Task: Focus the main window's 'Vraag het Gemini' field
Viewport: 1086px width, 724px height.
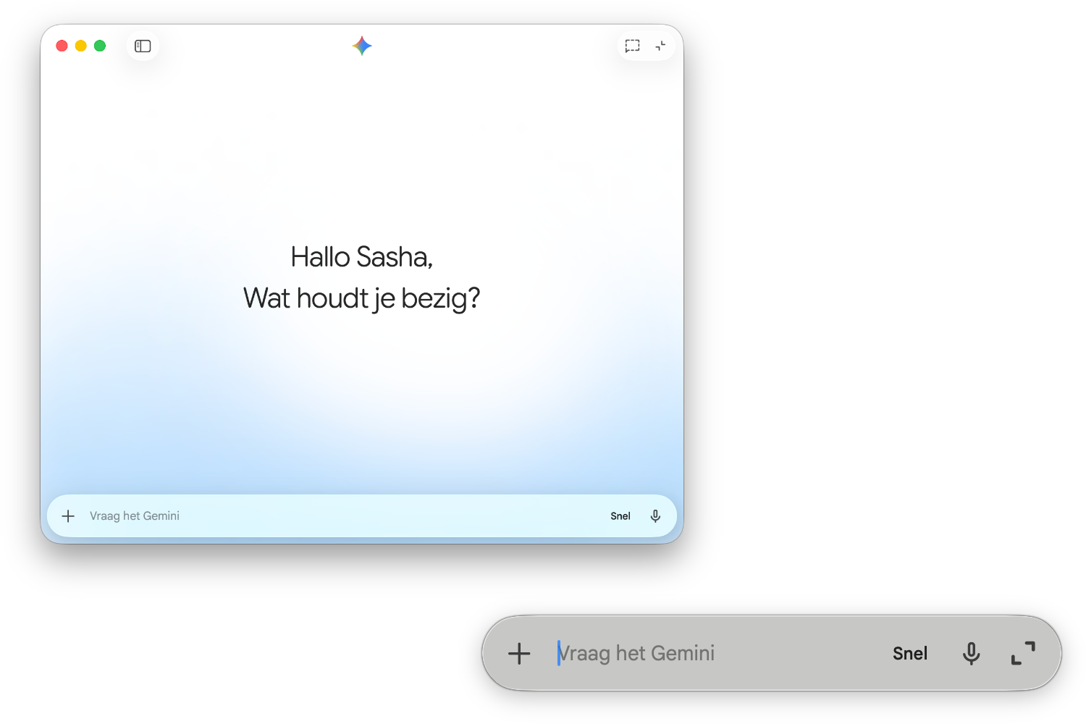Action: (x=326, y=516)
